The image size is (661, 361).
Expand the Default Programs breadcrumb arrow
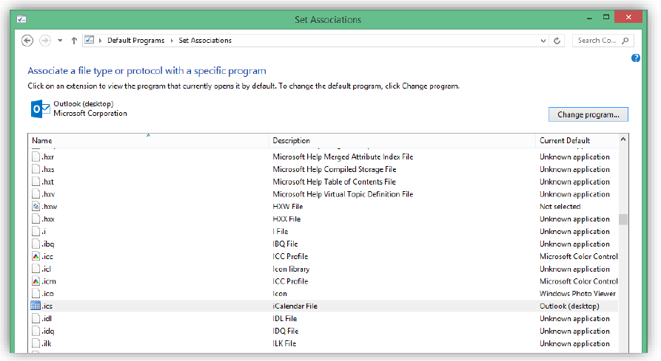point(172,41)
